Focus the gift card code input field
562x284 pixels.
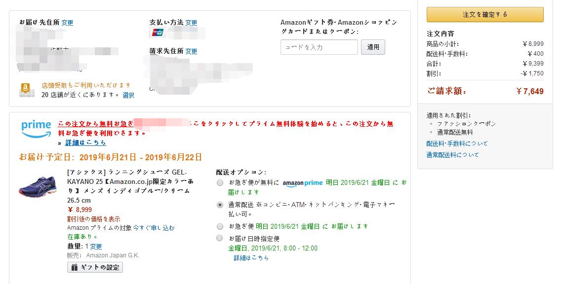[x=319, y=47]
